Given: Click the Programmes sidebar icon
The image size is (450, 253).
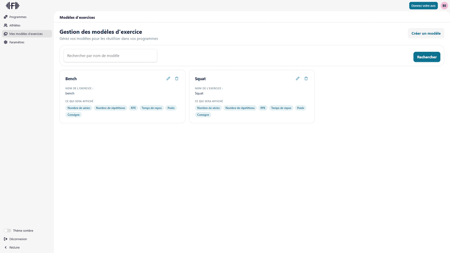Looking at the screenshot, I should [6, 17].
